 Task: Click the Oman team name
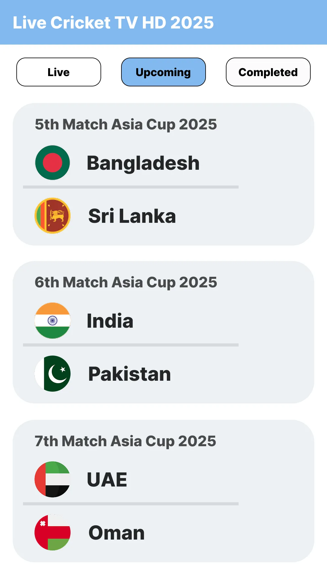tap(117, 533)
